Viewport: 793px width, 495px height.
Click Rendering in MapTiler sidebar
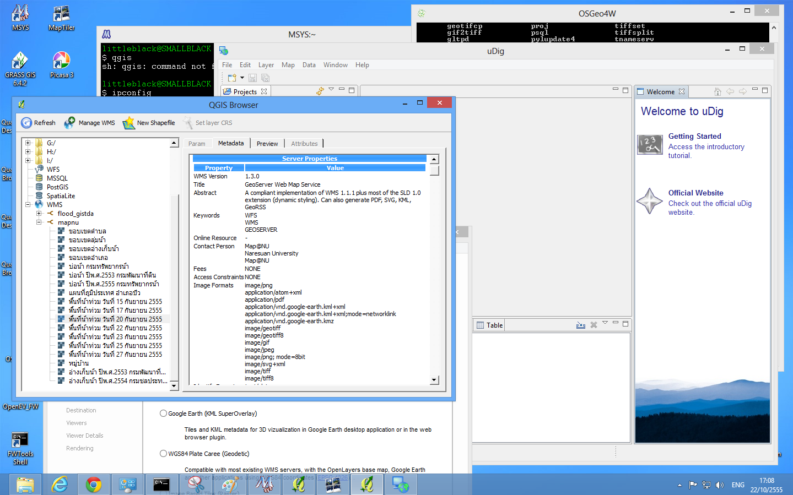80,448
